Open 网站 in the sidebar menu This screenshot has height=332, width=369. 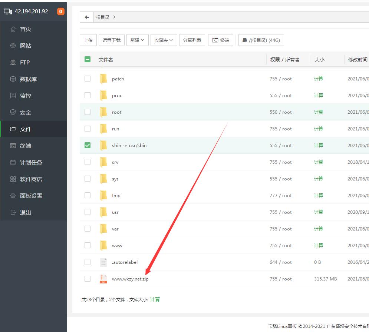[26, 46]
